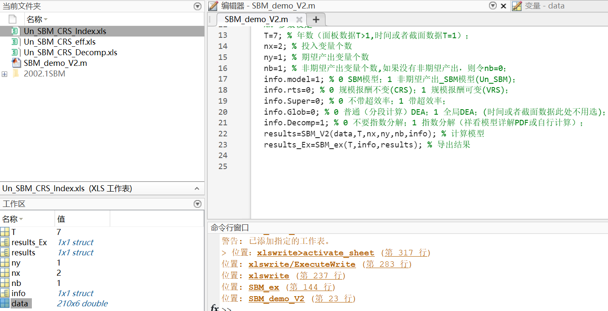This screenshot has width=608, height=311.
Task: Select SBM_demo_V2.m in file browser
Action: point(55,63)
